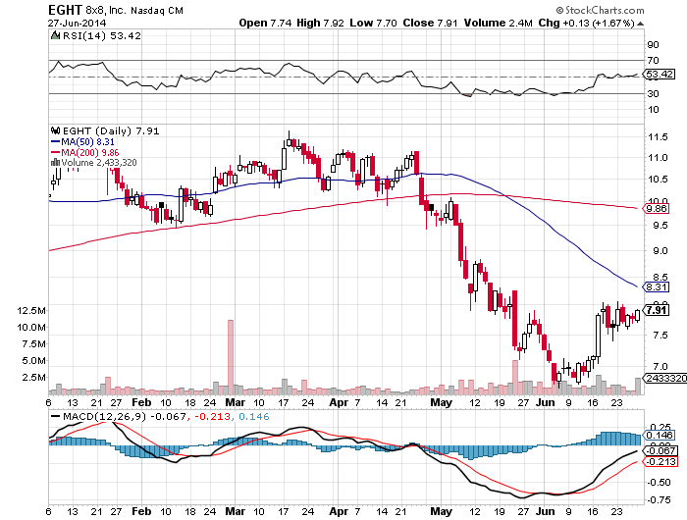The height and width of the screenshot is (520, 687).
Task: Click 'Apr' on the MACD panel date axis
Action: pyautogui.click(x=339, y=511)
